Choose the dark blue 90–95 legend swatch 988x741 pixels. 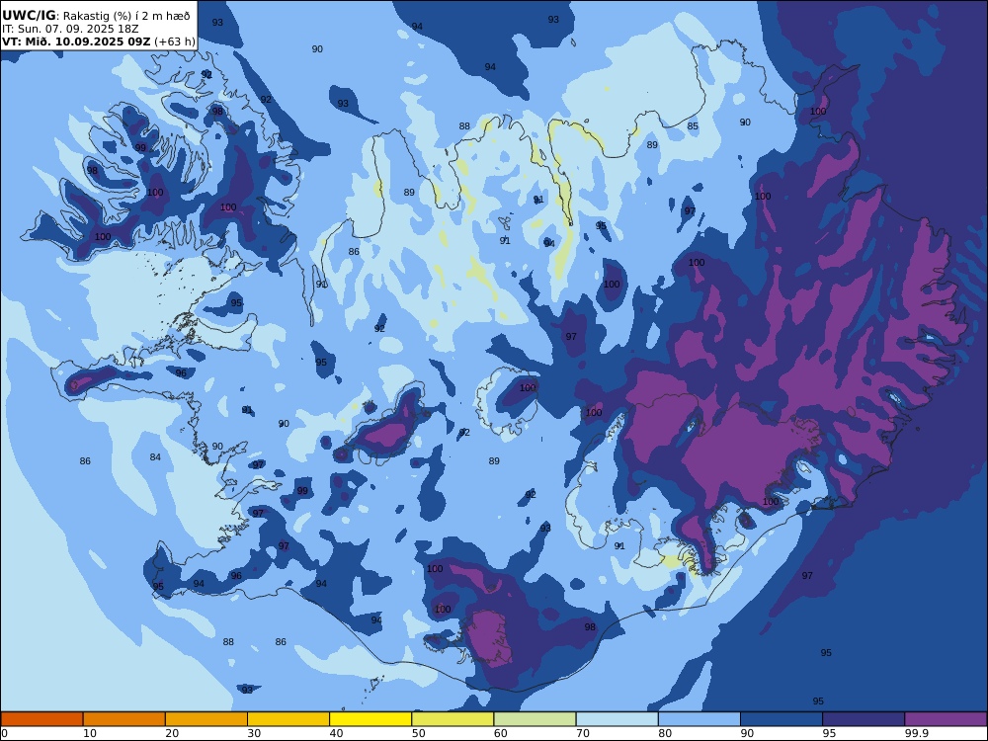click(x=782, y=719)
